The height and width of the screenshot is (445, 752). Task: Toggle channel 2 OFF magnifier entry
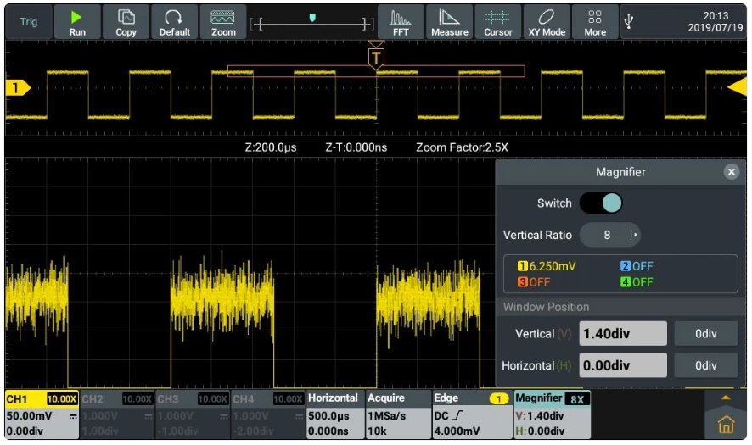(637, 266)
